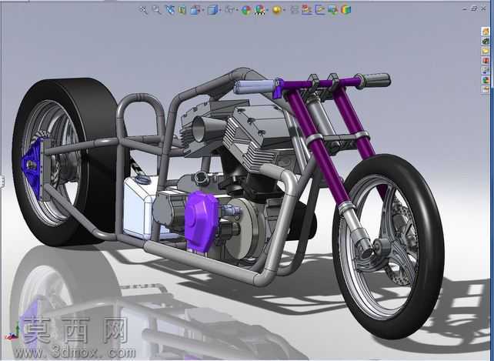
Task: Restore down the document window
Action: pos(474,8)
